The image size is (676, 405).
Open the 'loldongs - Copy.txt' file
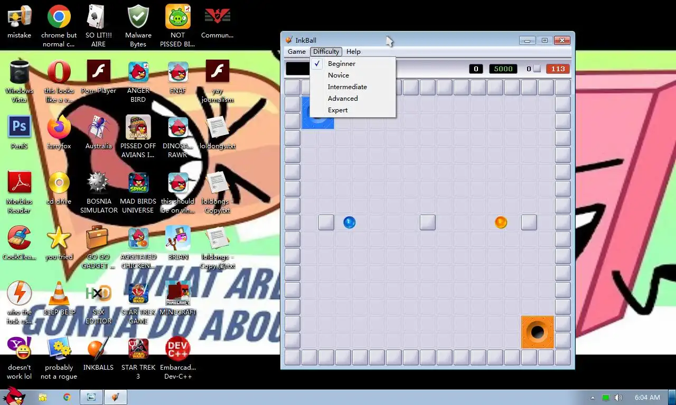pyautogui.click(x=217, y=191)
